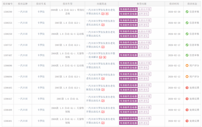Screen dimensions: 202x127
Task: Click 用户评分 status text for complaint 1596694
Action: point(194,76)
